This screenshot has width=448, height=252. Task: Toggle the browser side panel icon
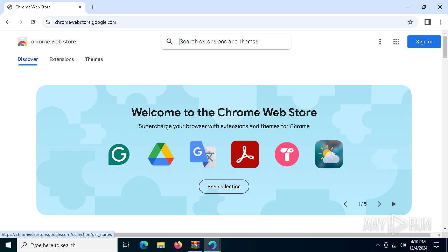(428, 22)
